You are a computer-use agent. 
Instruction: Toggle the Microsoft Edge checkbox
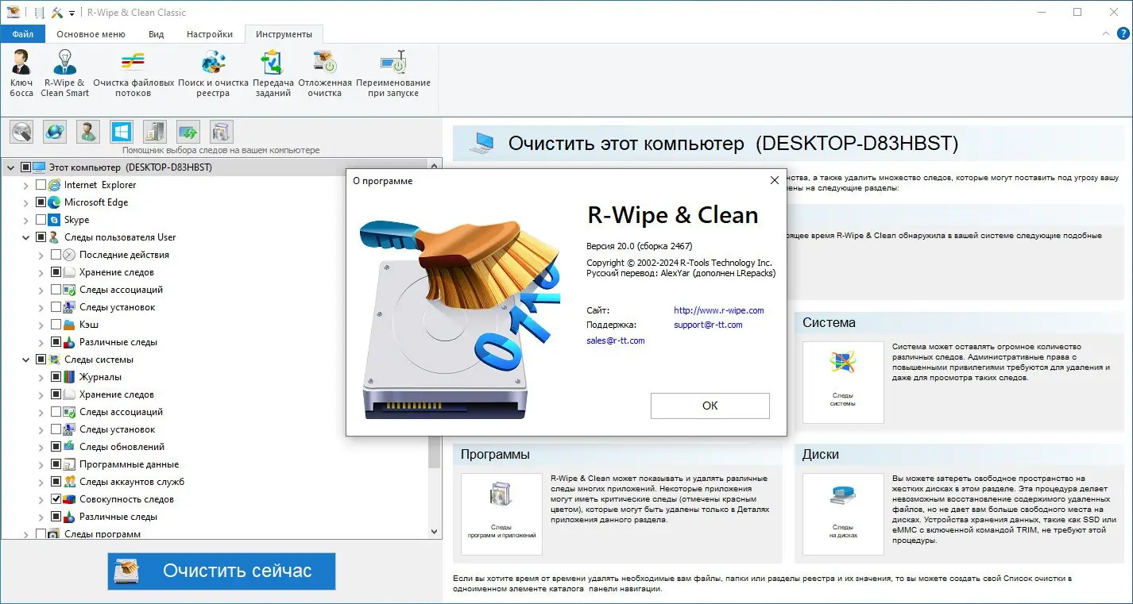point(41,202)
